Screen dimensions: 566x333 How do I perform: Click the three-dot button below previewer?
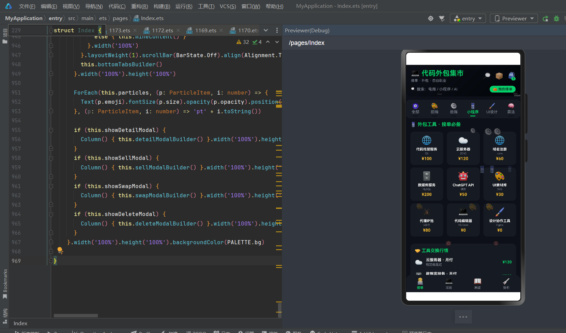pos(463,317)
